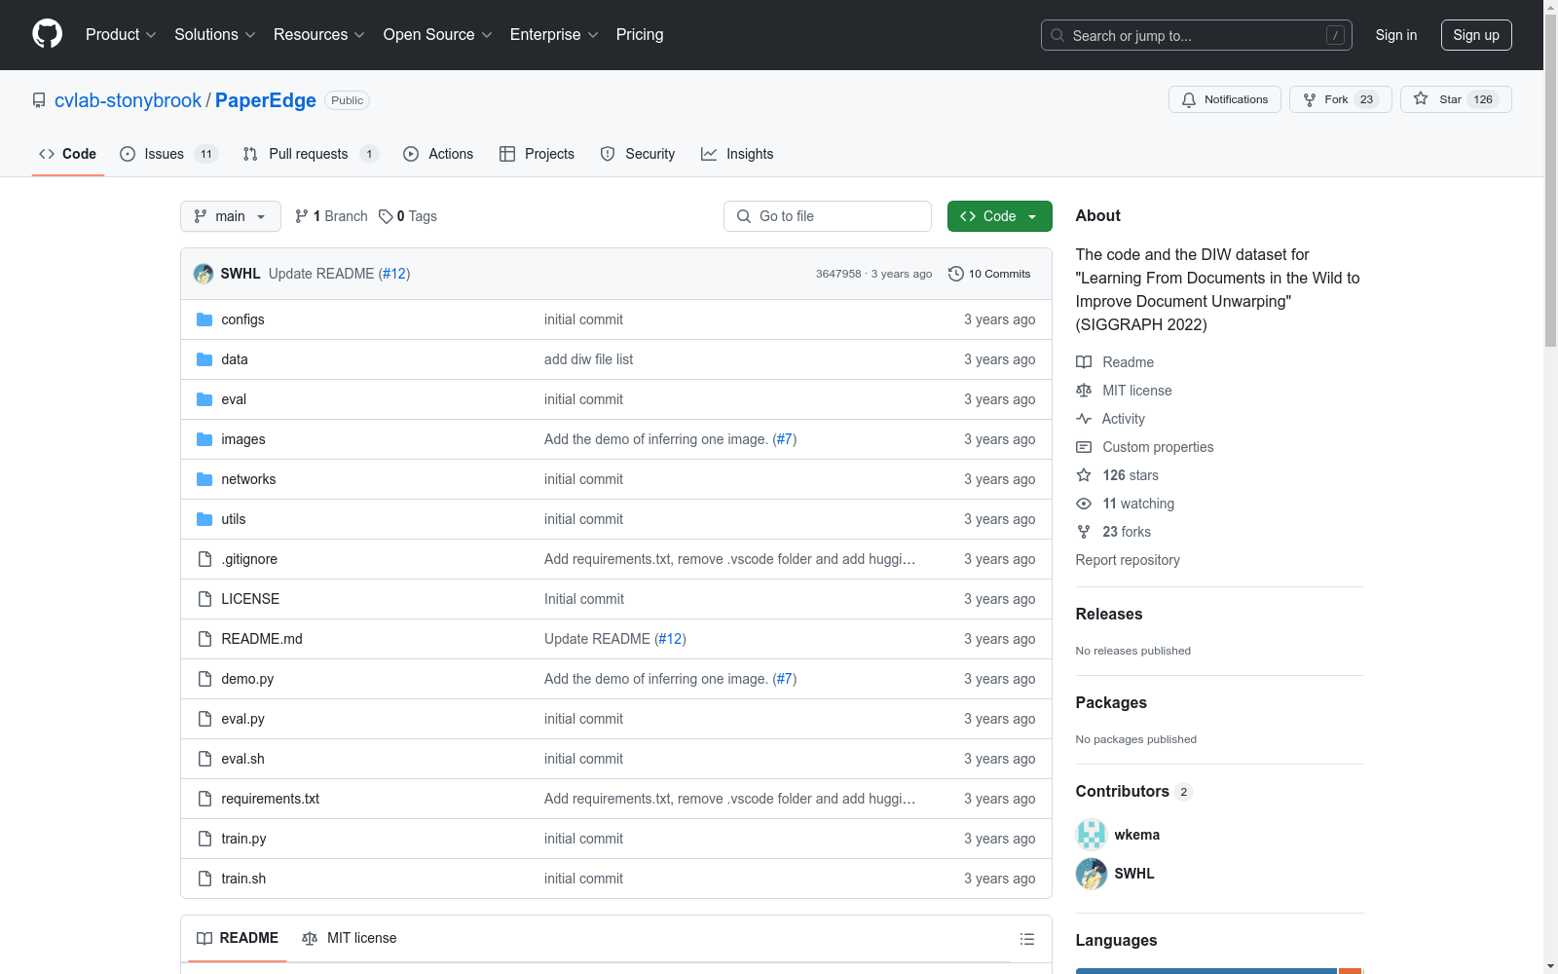Screen dimensions: 1558x974
Task: Click the repository book icon beside cvlab-stonybrook
Action: [39, 100]
